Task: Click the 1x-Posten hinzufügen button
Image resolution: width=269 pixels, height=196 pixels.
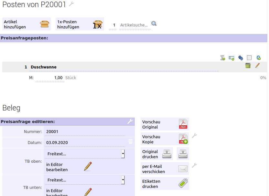Action: point(80,24)
